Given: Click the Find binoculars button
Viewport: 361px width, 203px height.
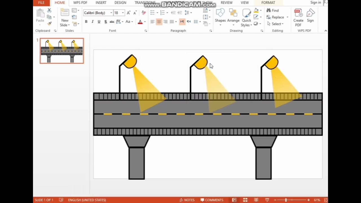Looking at the screenshot, I should (272, 10).
